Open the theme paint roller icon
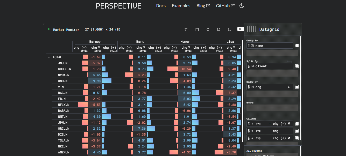This screenshot has width=346, height=156. pos(186,29)
